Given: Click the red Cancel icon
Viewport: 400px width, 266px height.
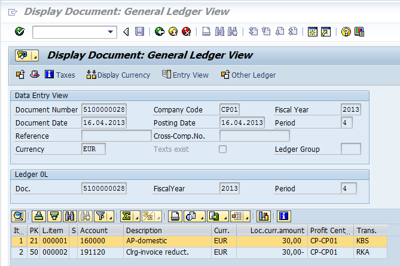Looking at the screenshot, I should [x=187, y=32].
